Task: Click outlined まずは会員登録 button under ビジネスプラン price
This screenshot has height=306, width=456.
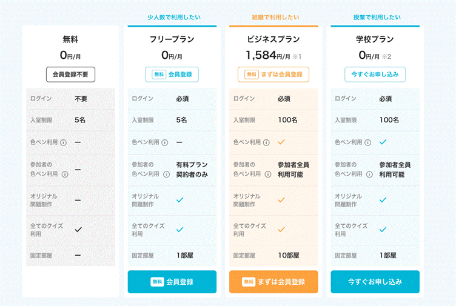Action: (273, 75)
